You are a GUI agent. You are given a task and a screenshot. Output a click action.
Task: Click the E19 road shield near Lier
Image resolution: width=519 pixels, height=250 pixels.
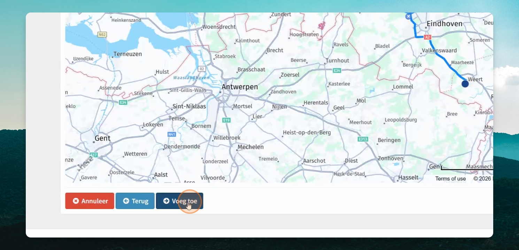tap(226, 120)
